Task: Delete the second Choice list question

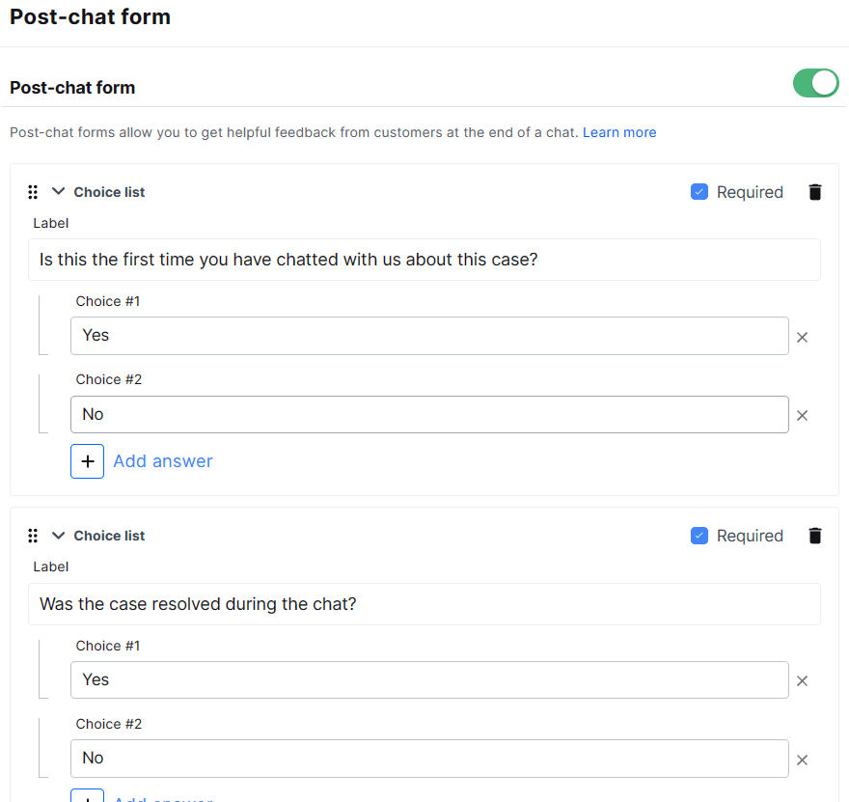Action: coord(815,536)
